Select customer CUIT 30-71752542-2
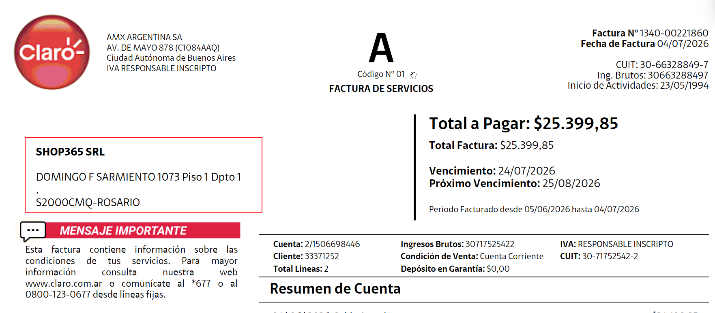Screen dimensions: 715x313 tap(599, 256)
